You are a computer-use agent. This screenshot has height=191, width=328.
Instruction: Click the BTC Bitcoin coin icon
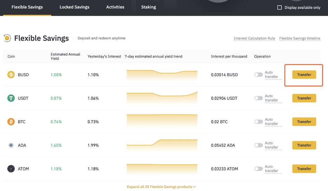[x=11, y=121]
